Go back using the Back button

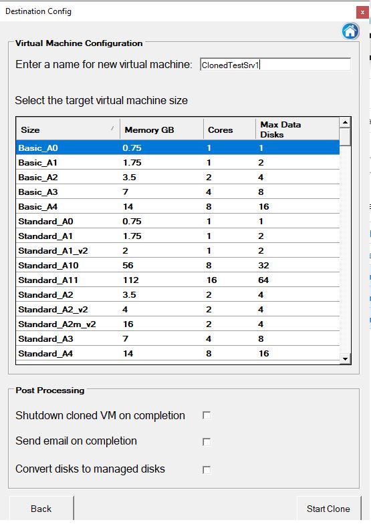coord(41,509)
